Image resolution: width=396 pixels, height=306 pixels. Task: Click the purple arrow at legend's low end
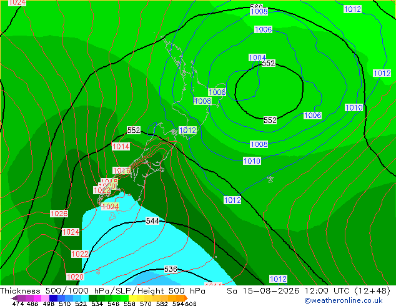coord(14,299)
